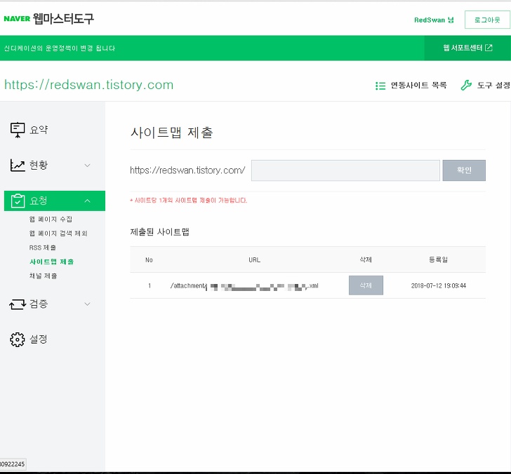
Task: Click the No column header
Action: click(x=149, y=259)
